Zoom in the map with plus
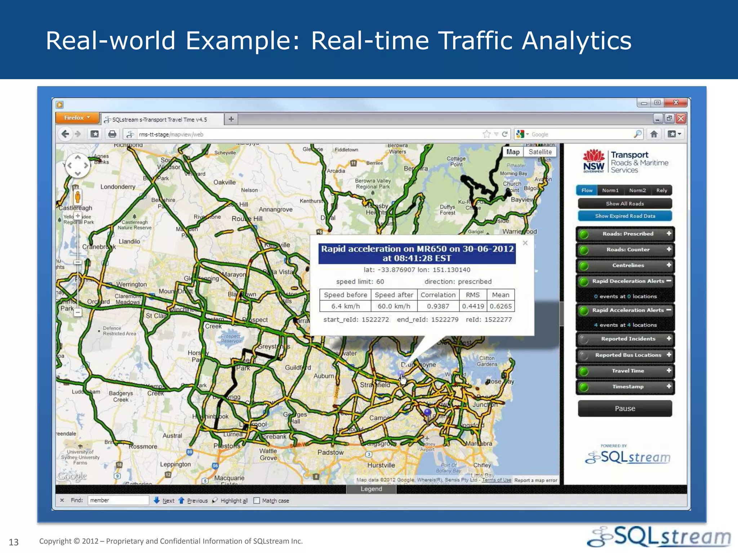 tap(78, 216)
